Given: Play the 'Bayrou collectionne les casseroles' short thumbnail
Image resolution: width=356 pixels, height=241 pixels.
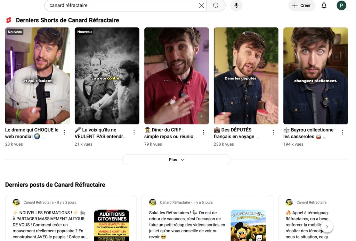Looking at the screenshot, I should coord(315,76).
